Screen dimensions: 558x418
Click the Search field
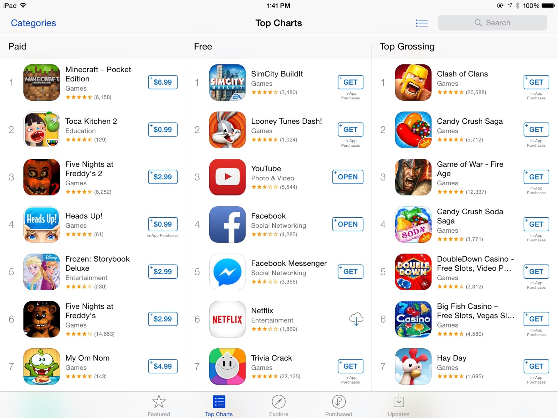tap(492, 23)
